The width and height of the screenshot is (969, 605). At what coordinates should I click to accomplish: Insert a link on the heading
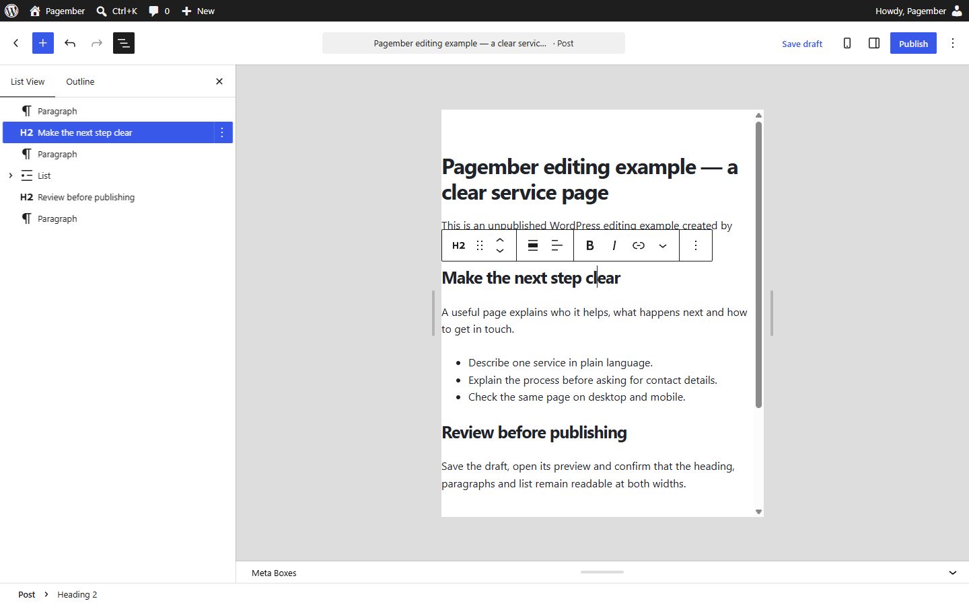(x=639, y=245)
